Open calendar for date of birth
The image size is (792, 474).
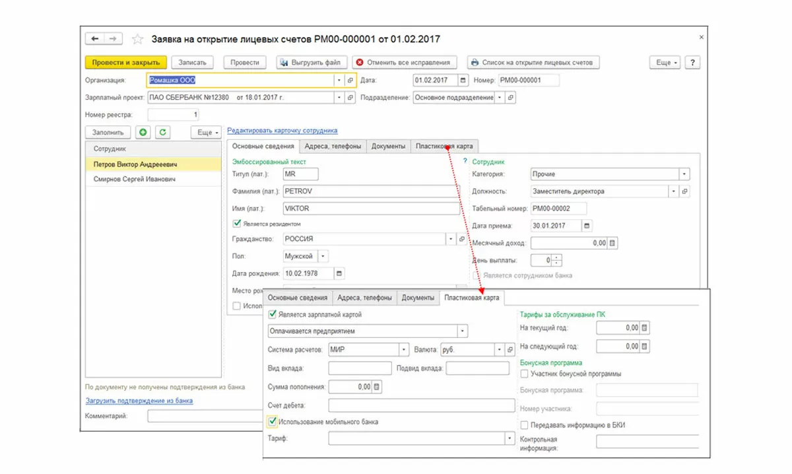click(339, 273)
